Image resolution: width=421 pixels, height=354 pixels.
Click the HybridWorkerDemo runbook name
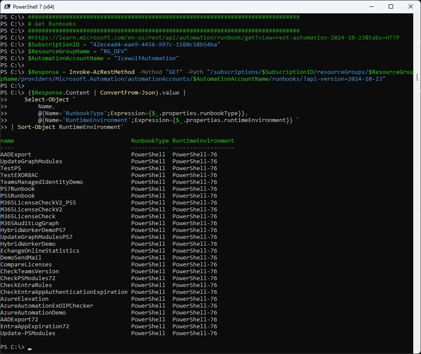[x=28, y=244]
